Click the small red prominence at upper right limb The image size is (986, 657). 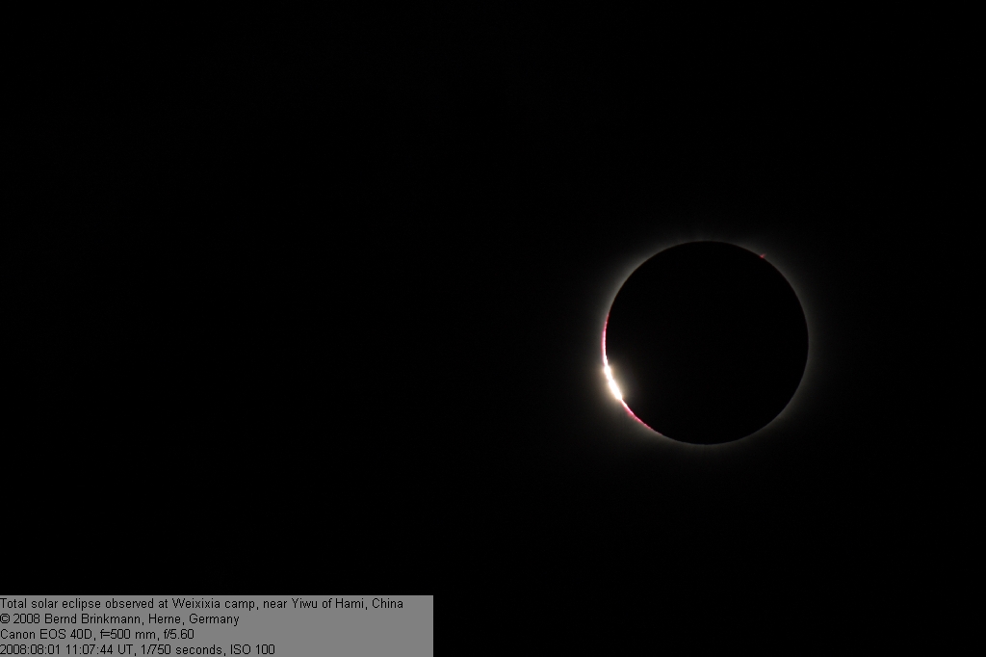click(763, 256)
